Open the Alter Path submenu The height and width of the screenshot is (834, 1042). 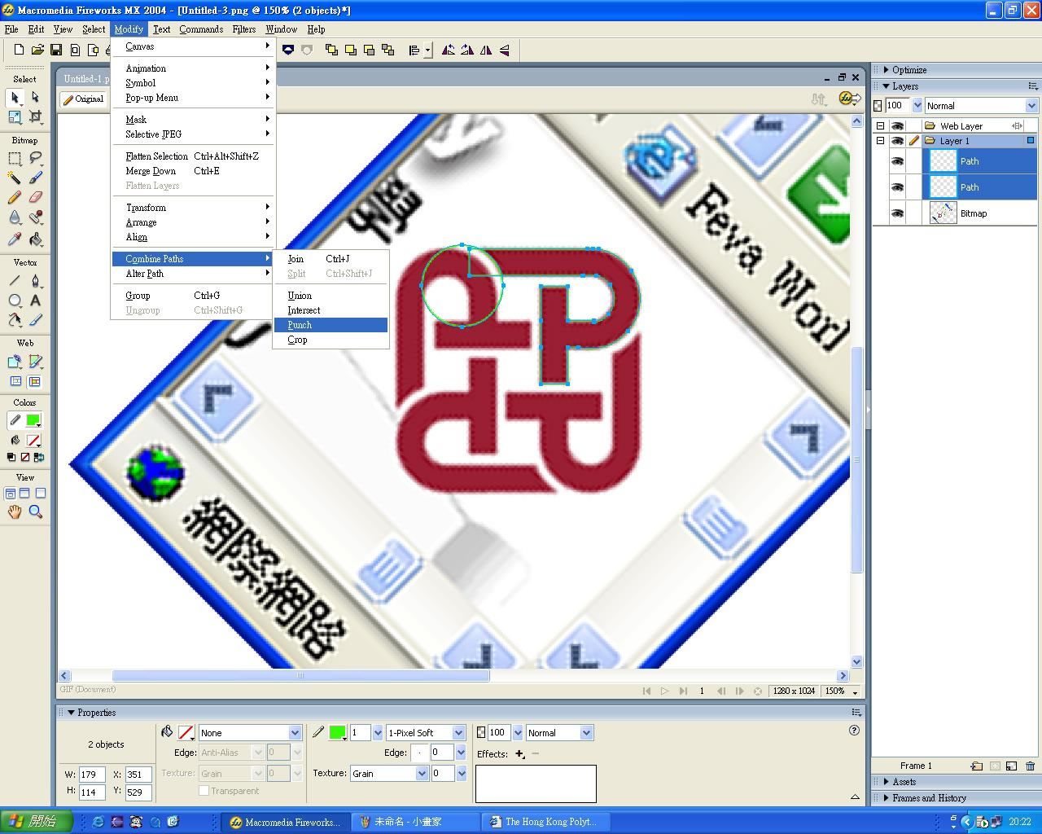193,274
